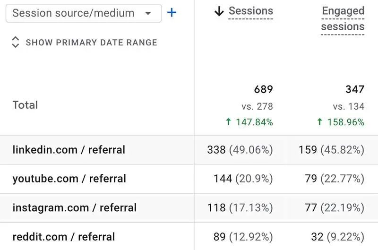The height and width of the screenshot is (250, 378).
Task: Select the instagram.com / referral row
Action: pyautogui.click(x=189, y=208)
